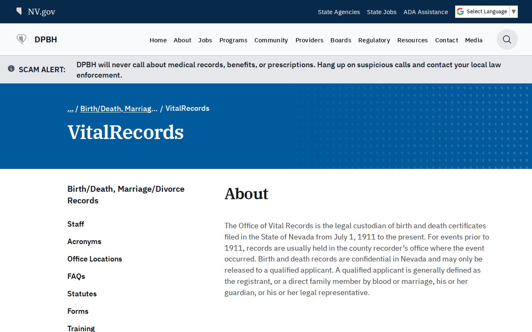532x332 pixels.
Task: Open the Select Language dropdown
Action: coord(486,12)
